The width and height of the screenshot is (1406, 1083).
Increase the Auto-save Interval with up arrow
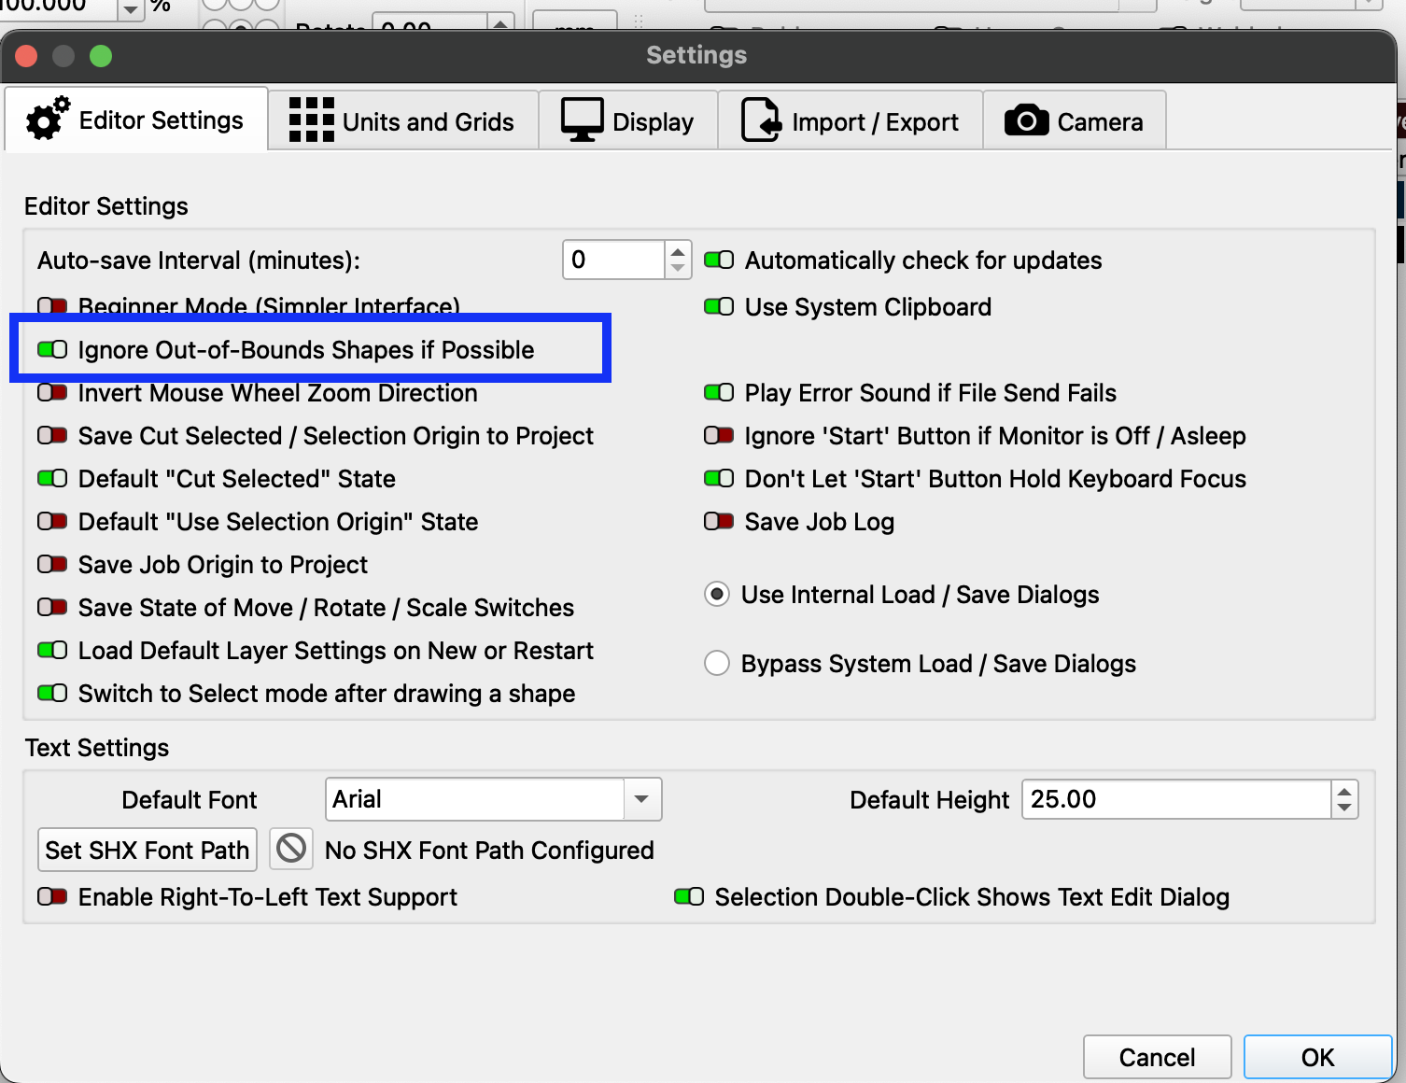[x=678, y=251]
